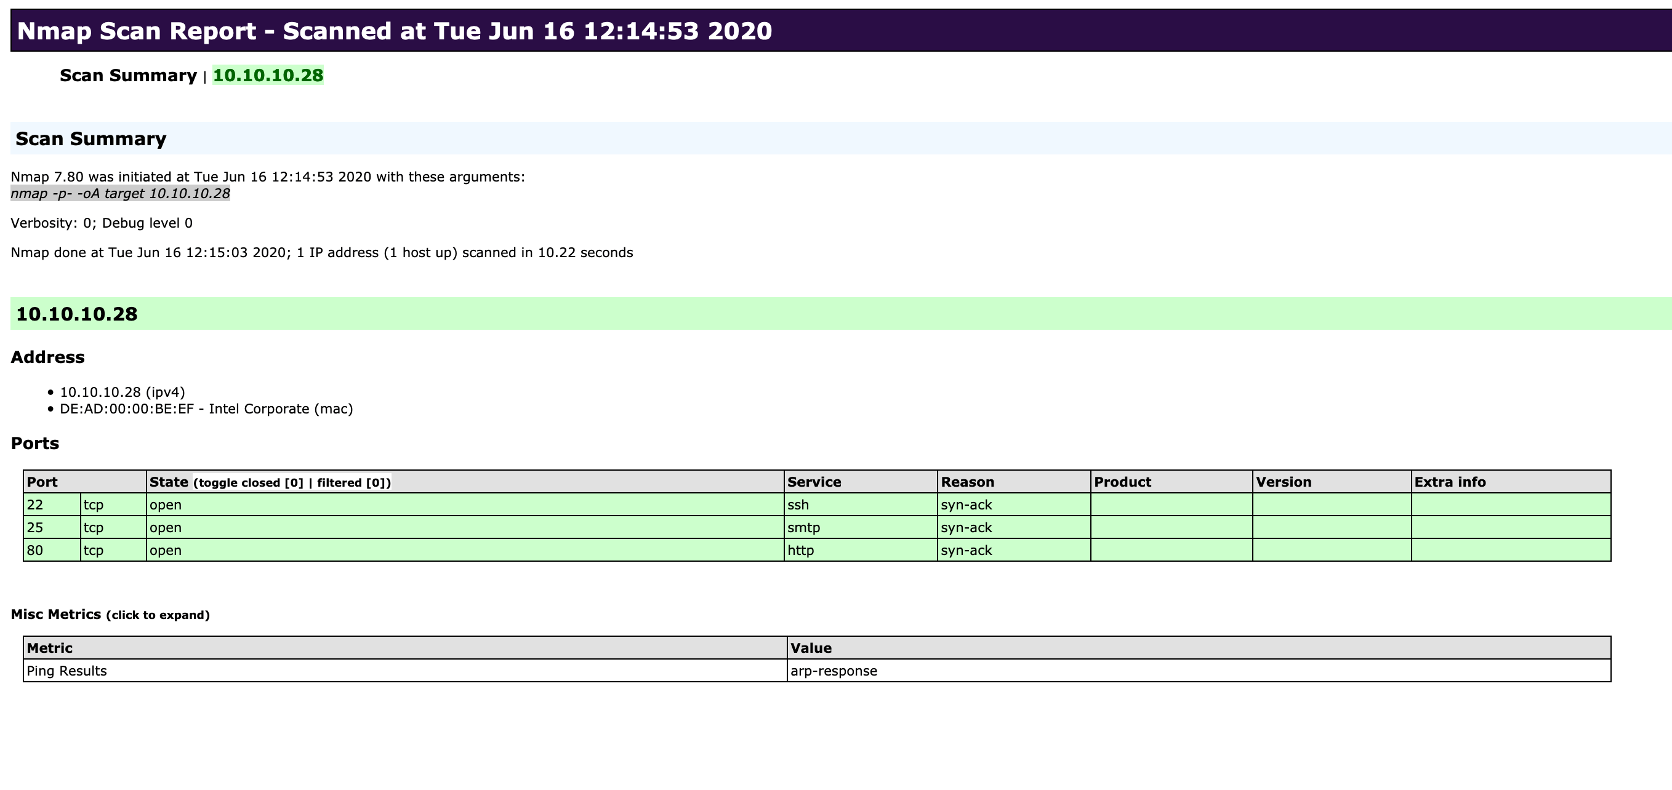Click the Extra info column header
Image resolution: width=1672 pixels, height=790 pixels.
tap(1449, 482)
